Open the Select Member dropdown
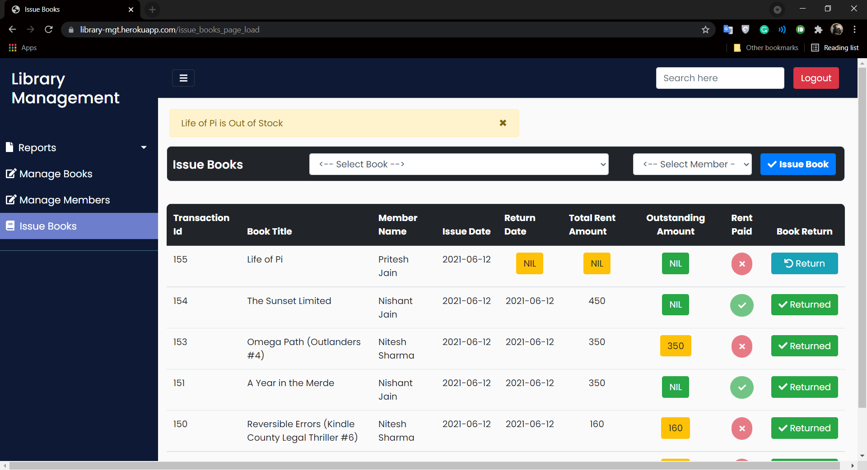 click(692, 164)
